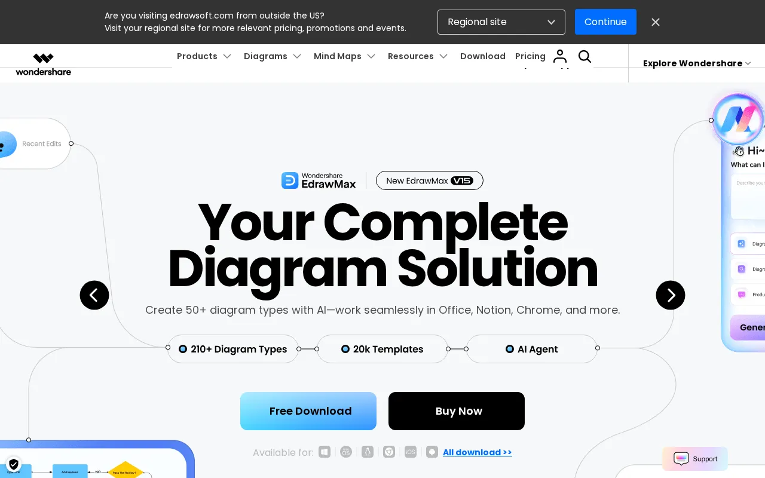The height and width of the screenshot is (478, 765).
Task: Choose the Windows download icon
Action: point(325,452)
